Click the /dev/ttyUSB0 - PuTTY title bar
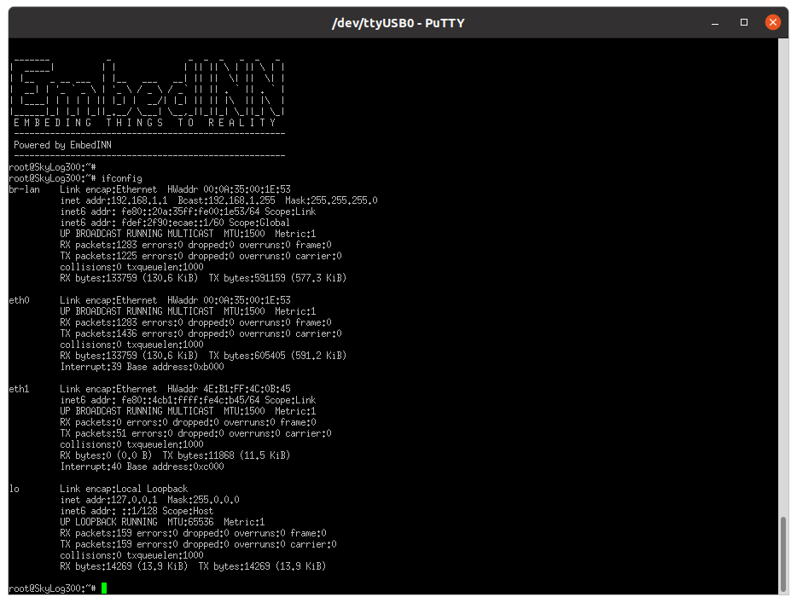Viewport: 797px width, 603px height. tap(398, 23)
